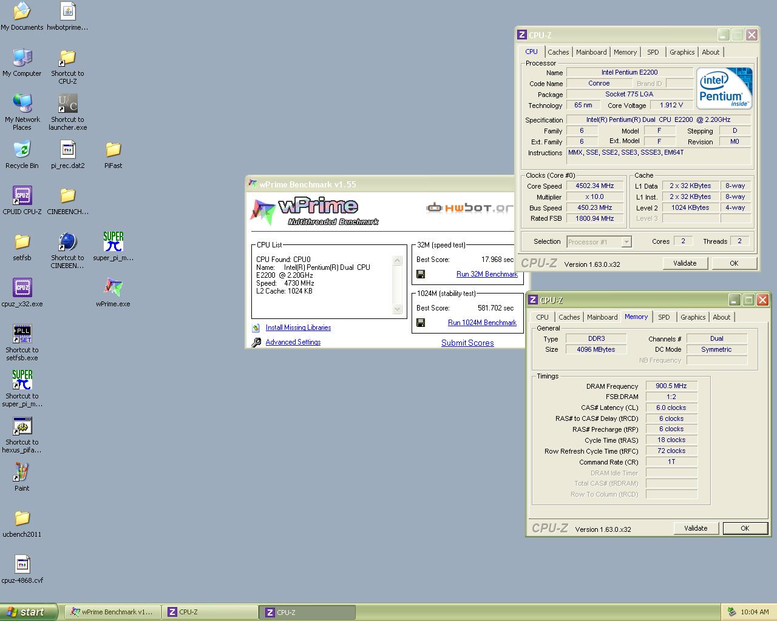
Task: Click scroll down arrow in CPU List
Action: point(398,309)
